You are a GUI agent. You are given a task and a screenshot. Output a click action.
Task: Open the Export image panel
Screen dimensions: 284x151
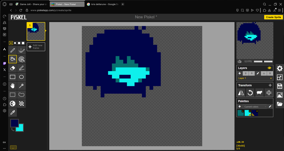(x=280, y=95)
